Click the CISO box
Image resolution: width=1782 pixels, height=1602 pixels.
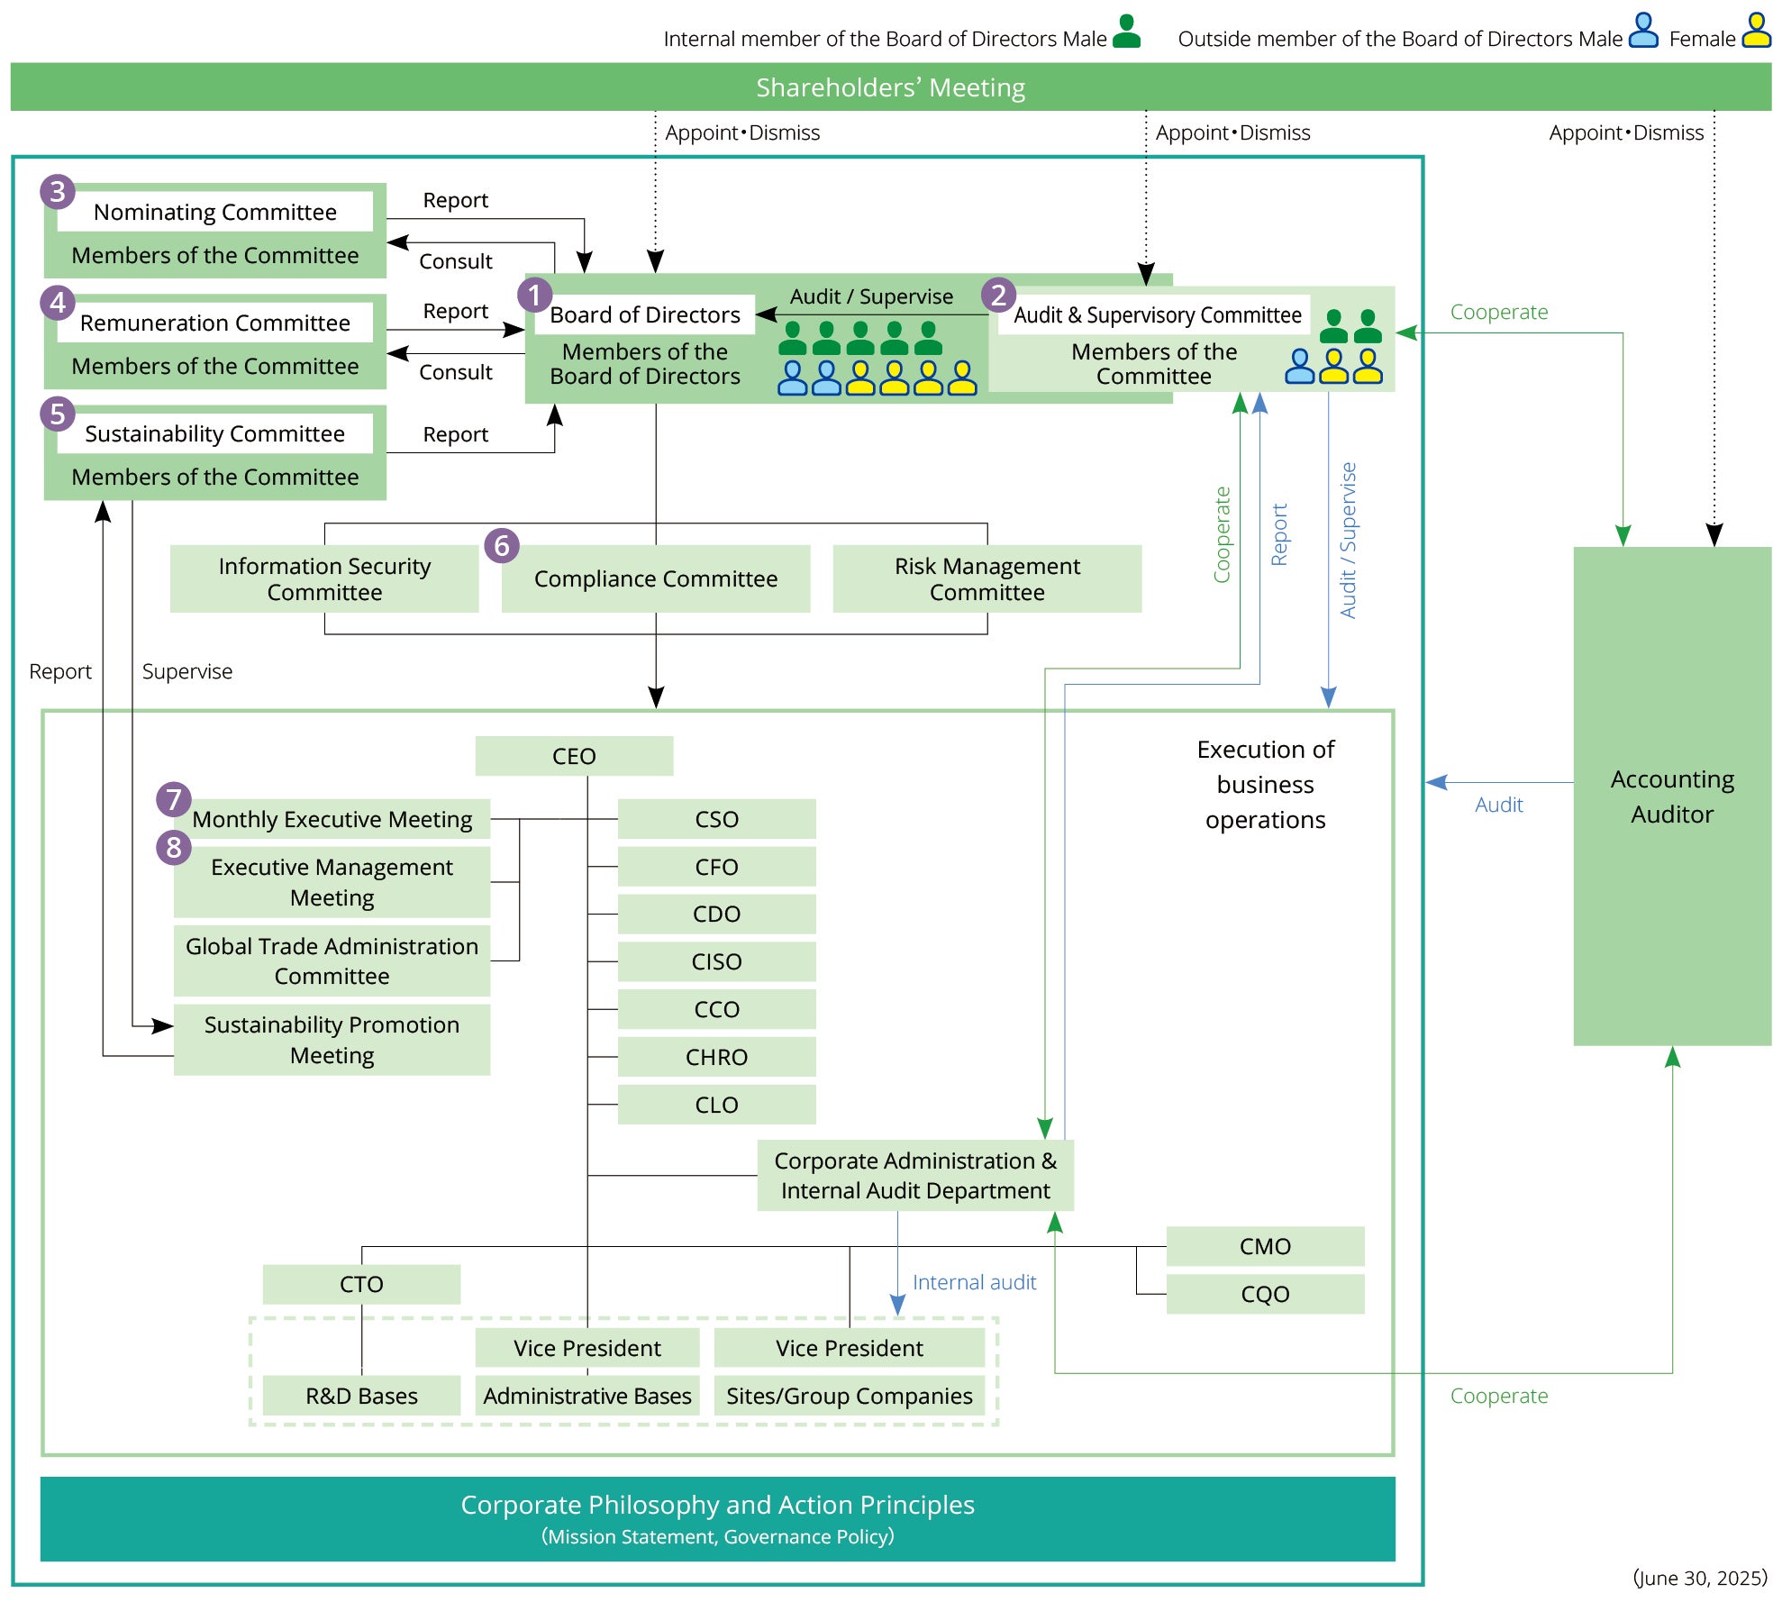716,961
